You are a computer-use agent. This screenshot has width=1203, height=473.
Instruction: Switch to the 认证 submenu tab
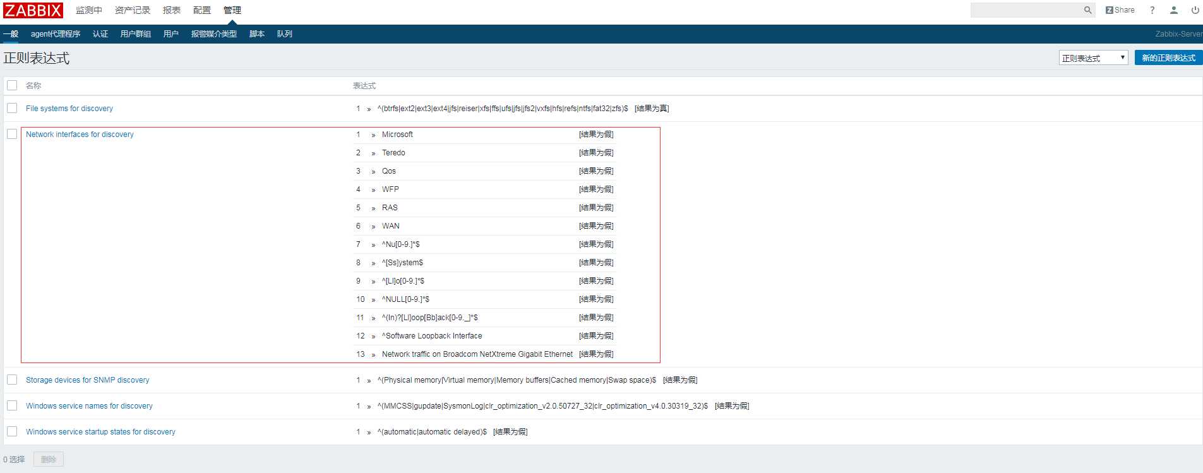click(x=100, y=34)
